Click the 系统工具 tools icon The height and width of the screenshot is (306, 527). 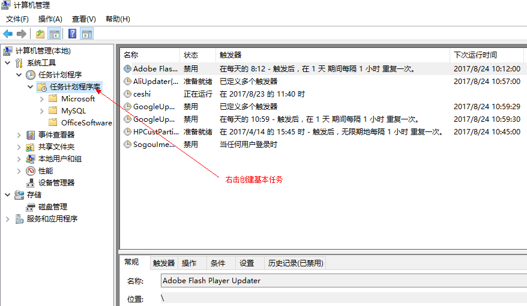pos(19,63)
